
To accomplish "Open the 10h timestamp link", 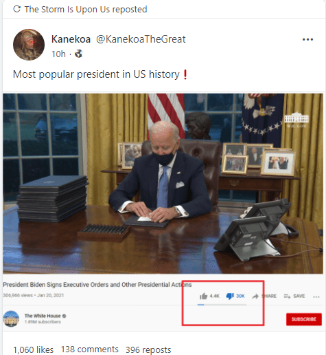I will tap(58, 54).
